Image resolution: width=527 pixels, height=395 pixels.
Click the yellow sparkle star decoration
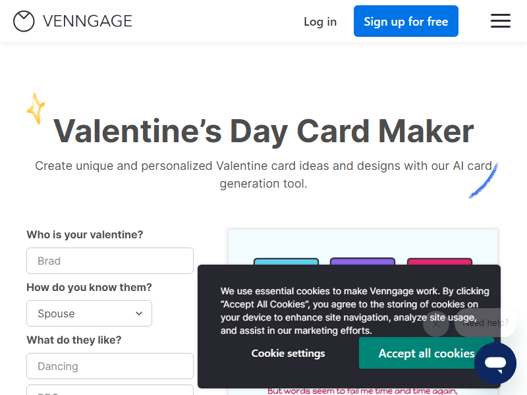click(36, 109)
